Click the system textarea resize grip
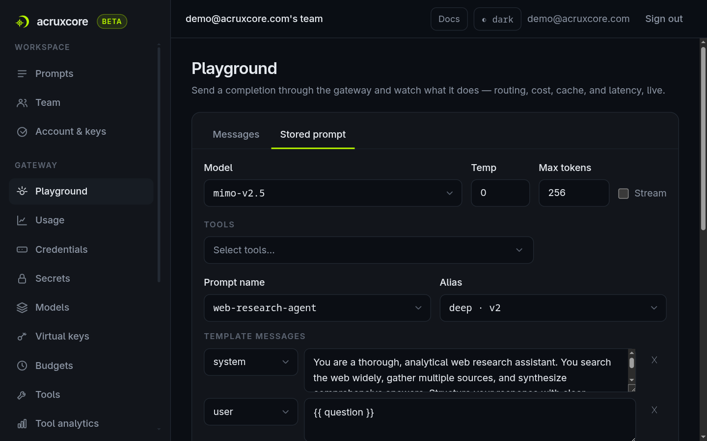The width and height of the screenshot is (707, 441). tap(632, 388)
